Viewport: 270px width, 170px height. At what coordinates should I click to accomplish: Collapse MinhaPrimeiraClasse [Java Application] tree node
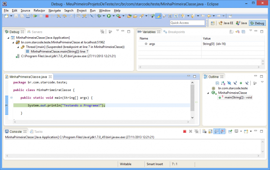(x=8, y=38)
